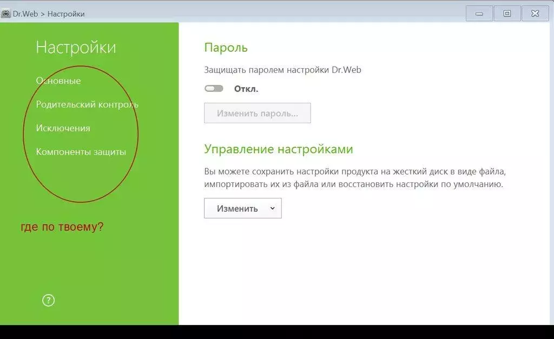
Task: Expand the Изменить dropdown
Action: point(243,208)
